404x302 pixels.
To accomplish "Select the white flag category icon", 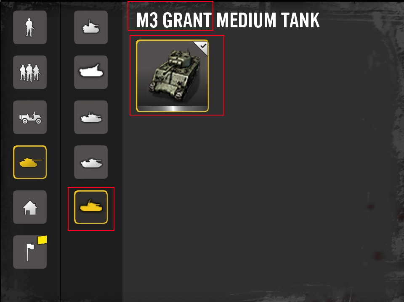I will click(x=30, y=252).
